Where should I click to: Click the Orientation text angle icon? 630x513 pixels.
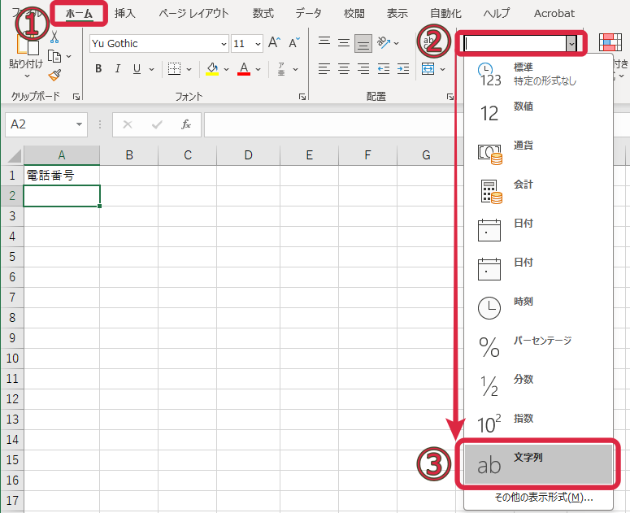[384, 42]
